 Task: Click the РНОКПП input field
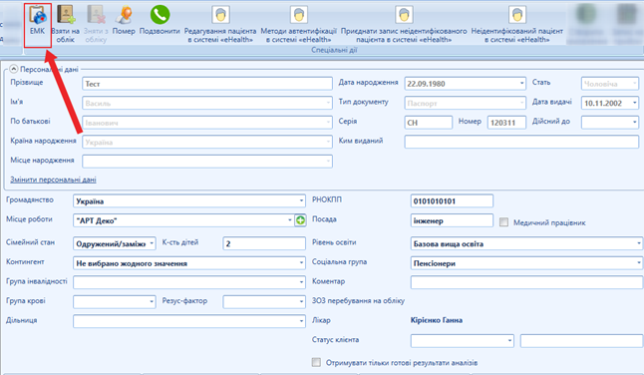452,201
